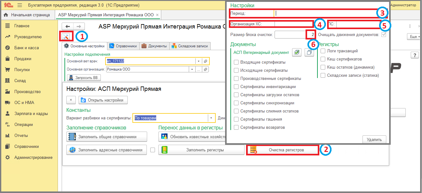Enable Кеш сертификатов register checkbox
The height and width of the screenshot is (193, 422).
323,59
